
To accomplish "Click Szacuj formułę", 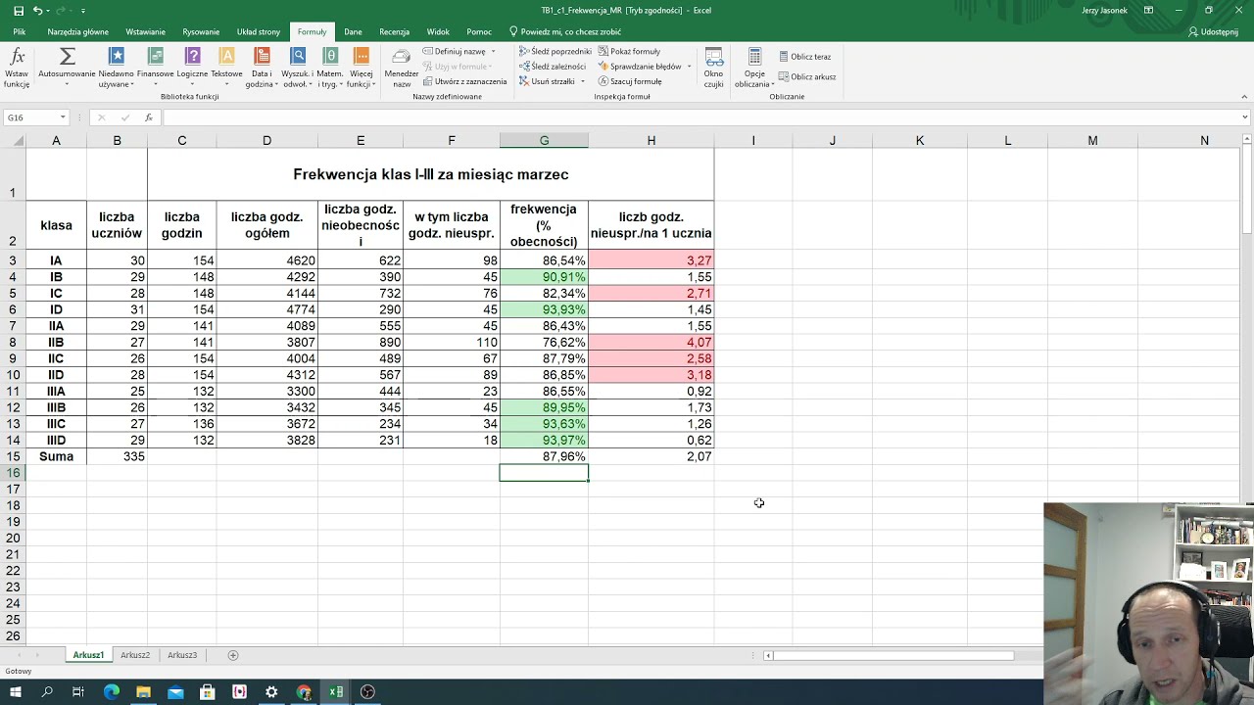I will pyautogui.click(x=630, y=81).
